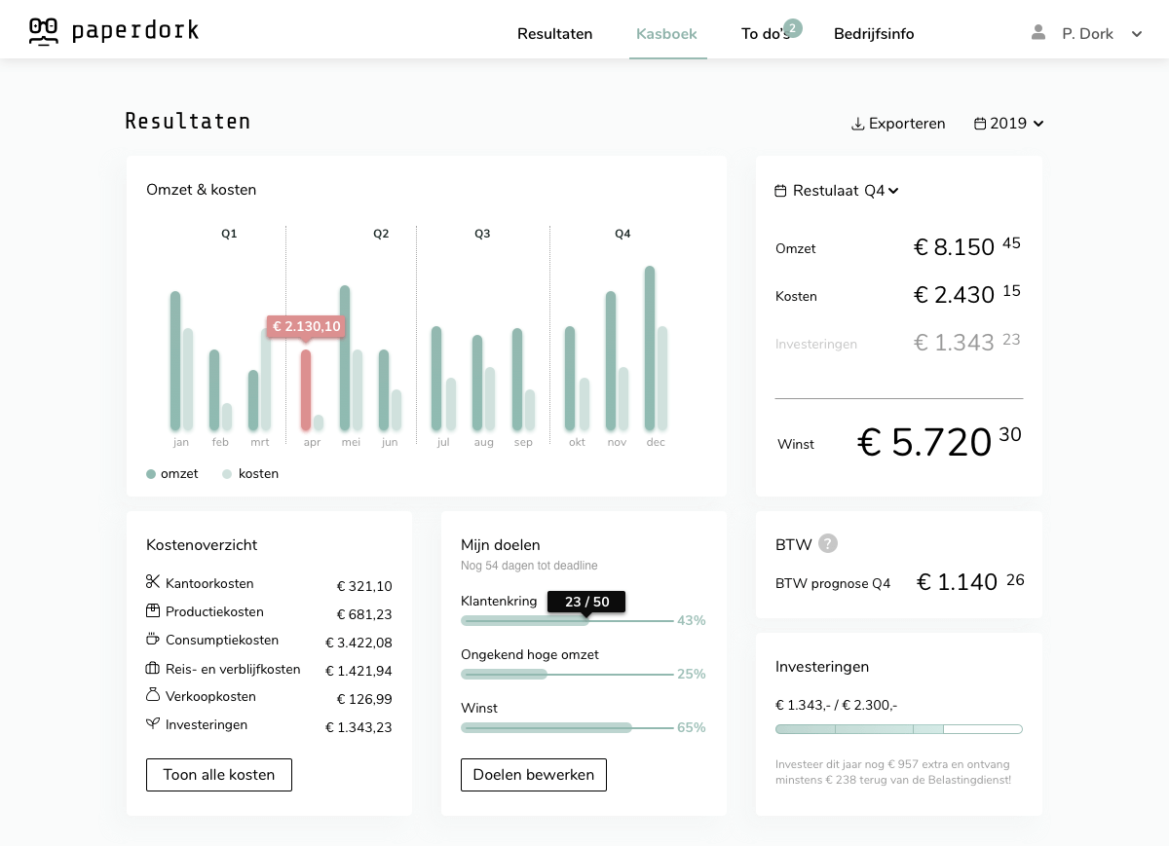The width and height of the screenshot is (1169, 846).
Task: Click the user profile avatar icon
Action: tap(1038, 33)
